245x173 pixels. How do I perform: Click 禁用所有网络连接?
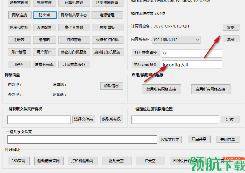(161, 89)
